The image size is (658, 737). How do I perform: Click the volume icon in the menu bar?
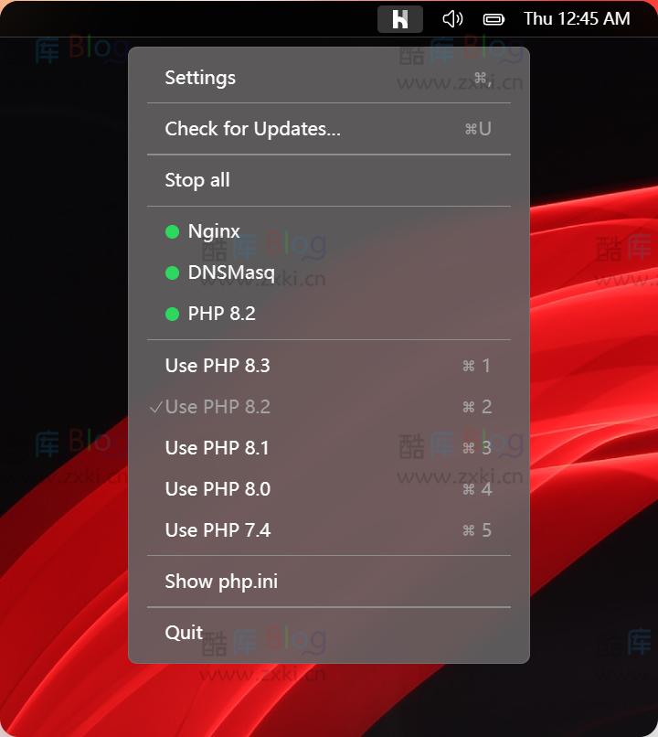point(452,18)
